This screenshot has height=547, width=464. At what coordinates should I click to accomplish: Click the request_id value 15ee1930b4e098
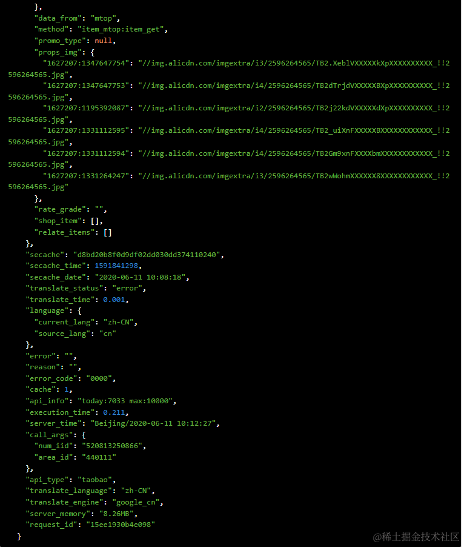coord(120,525)
